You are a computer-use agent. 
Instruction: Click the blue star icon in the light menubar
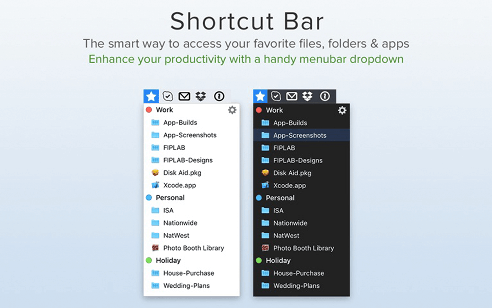(151, 96)
